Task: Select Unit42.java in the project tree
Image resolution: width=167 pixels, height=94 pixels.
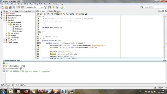Action: (x=19, y=27)
